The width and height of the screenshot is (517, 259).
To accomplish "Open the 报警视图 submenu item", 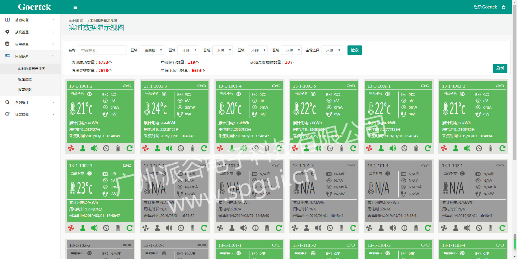I will coord(25,90).
